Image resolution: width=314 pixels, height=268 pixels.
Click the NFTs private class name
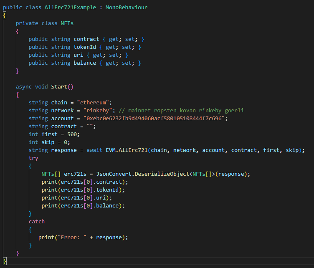pos(67,23)
